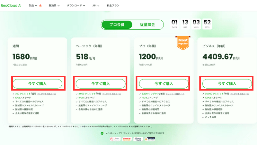Screen dimensions: 257x145
Task: Click the 4409.67 price
Action: (218, 57)
